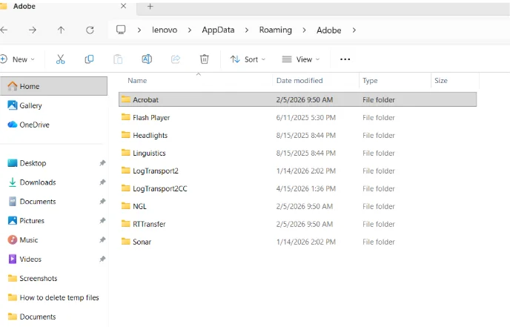The width and height of the screenshot is (510, 327).
Task: Refresh the current folder view
Action: pos(90,30)
